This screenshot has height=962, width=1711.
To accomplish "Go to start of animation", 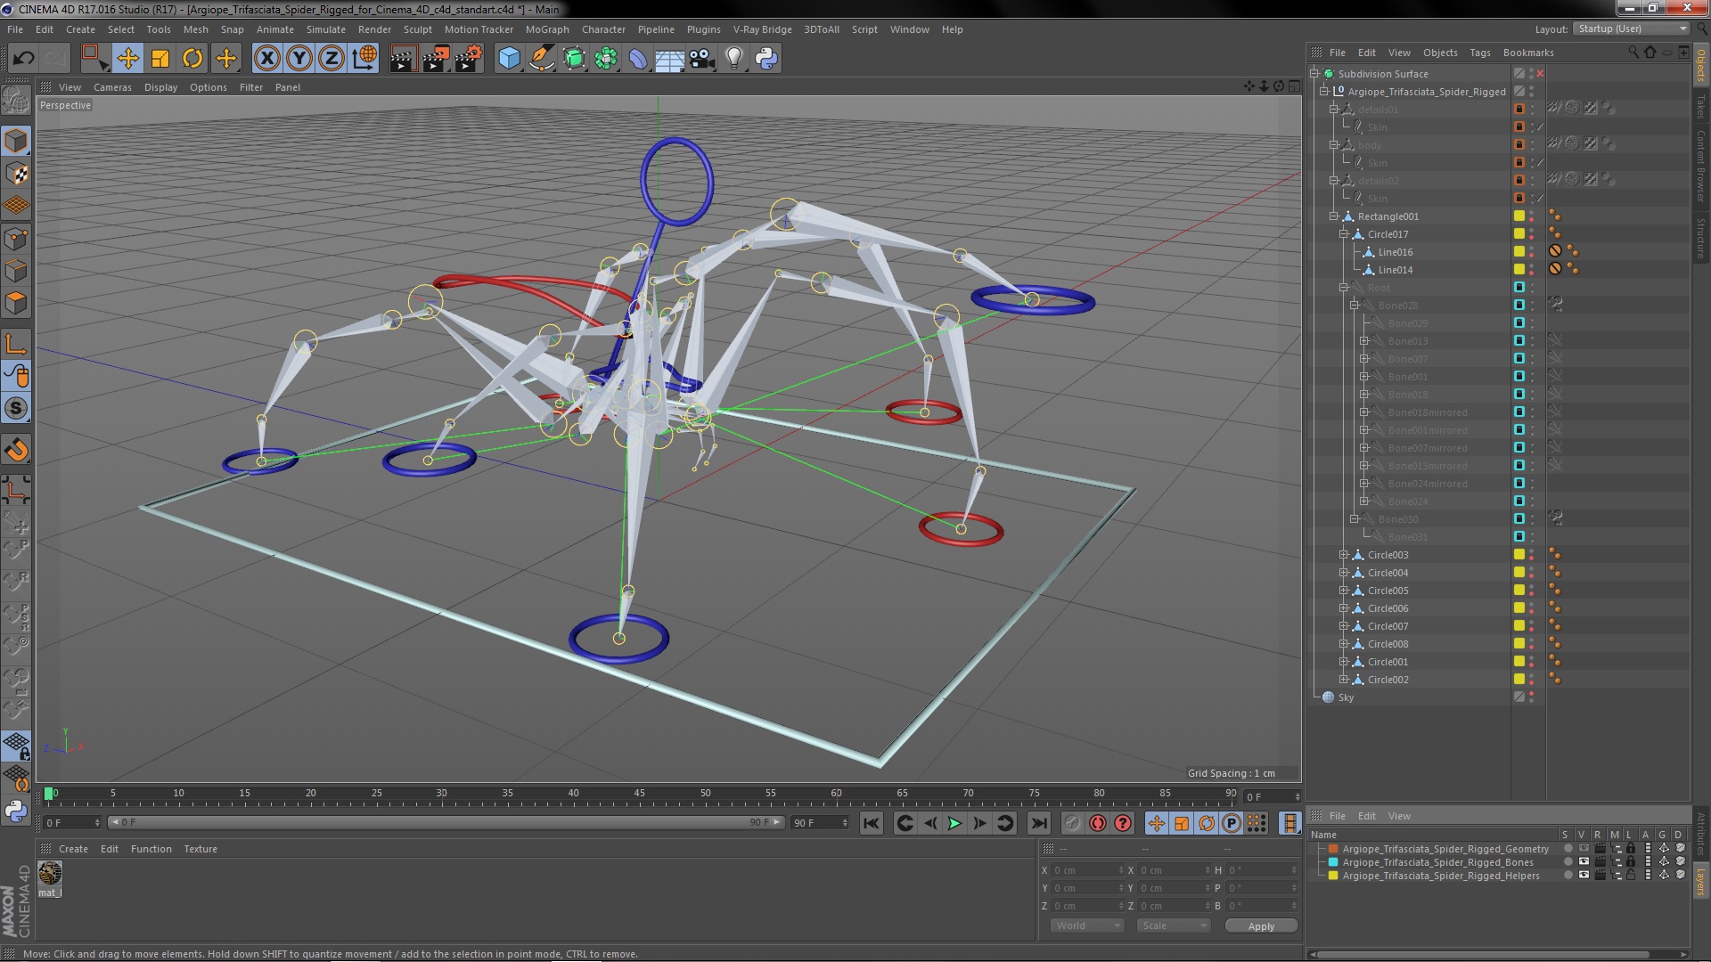I will pyautogui.click(x=872, y=824).
